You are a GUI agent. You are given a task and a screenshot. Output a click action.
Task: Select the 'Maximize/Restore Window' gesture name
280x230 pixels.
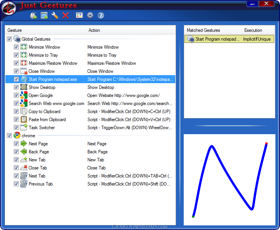coord(53,63)
